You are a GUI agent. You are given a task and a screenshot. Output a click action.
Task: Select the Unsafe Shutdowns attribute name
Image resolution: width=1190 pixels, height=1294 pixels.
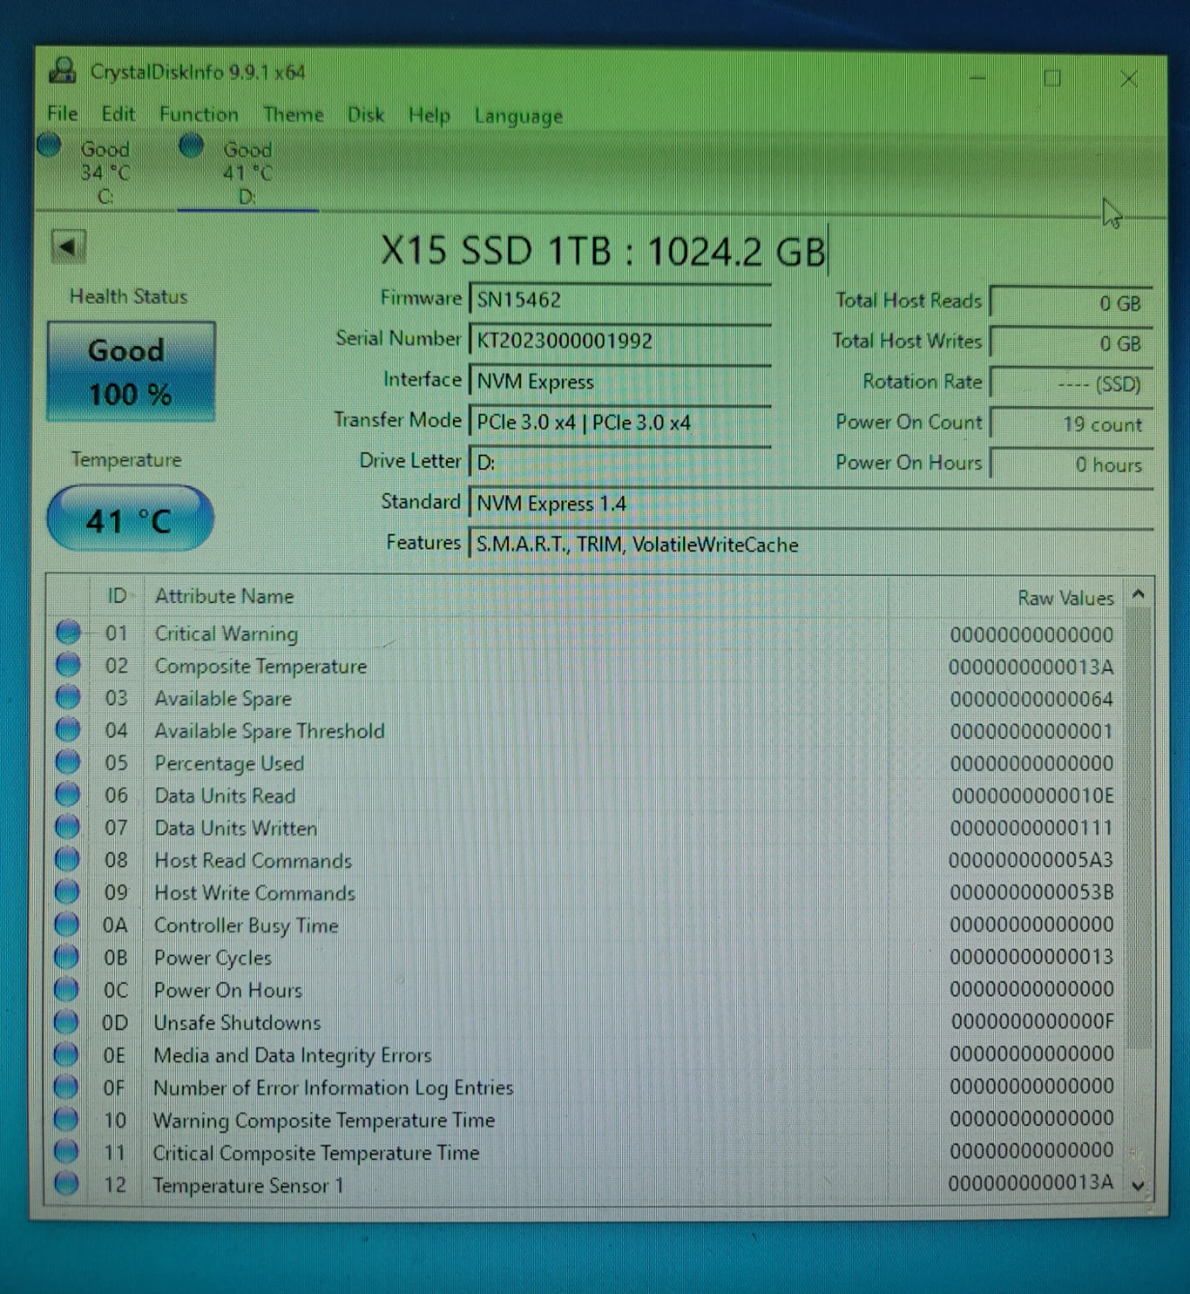(x=237, y=1023)
